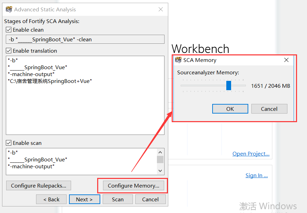
Task: Click the 1651 / 2046 MB memory value
Action: pyautogui.click(x=271, y=86)
